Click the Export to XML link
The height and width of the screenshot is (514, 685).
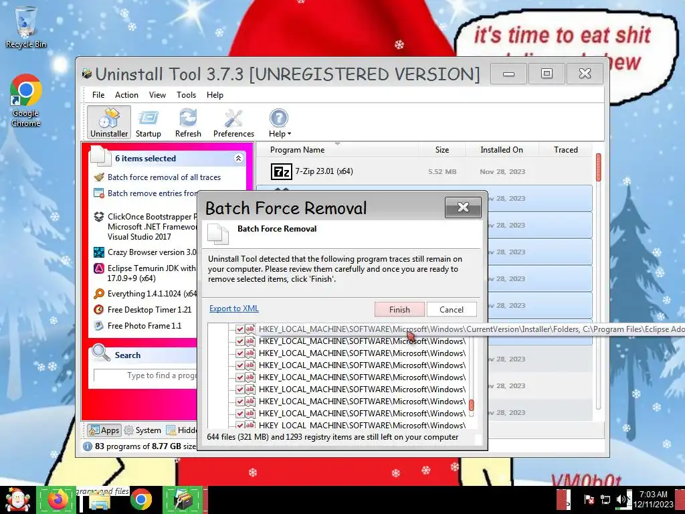tap(233, 309)
